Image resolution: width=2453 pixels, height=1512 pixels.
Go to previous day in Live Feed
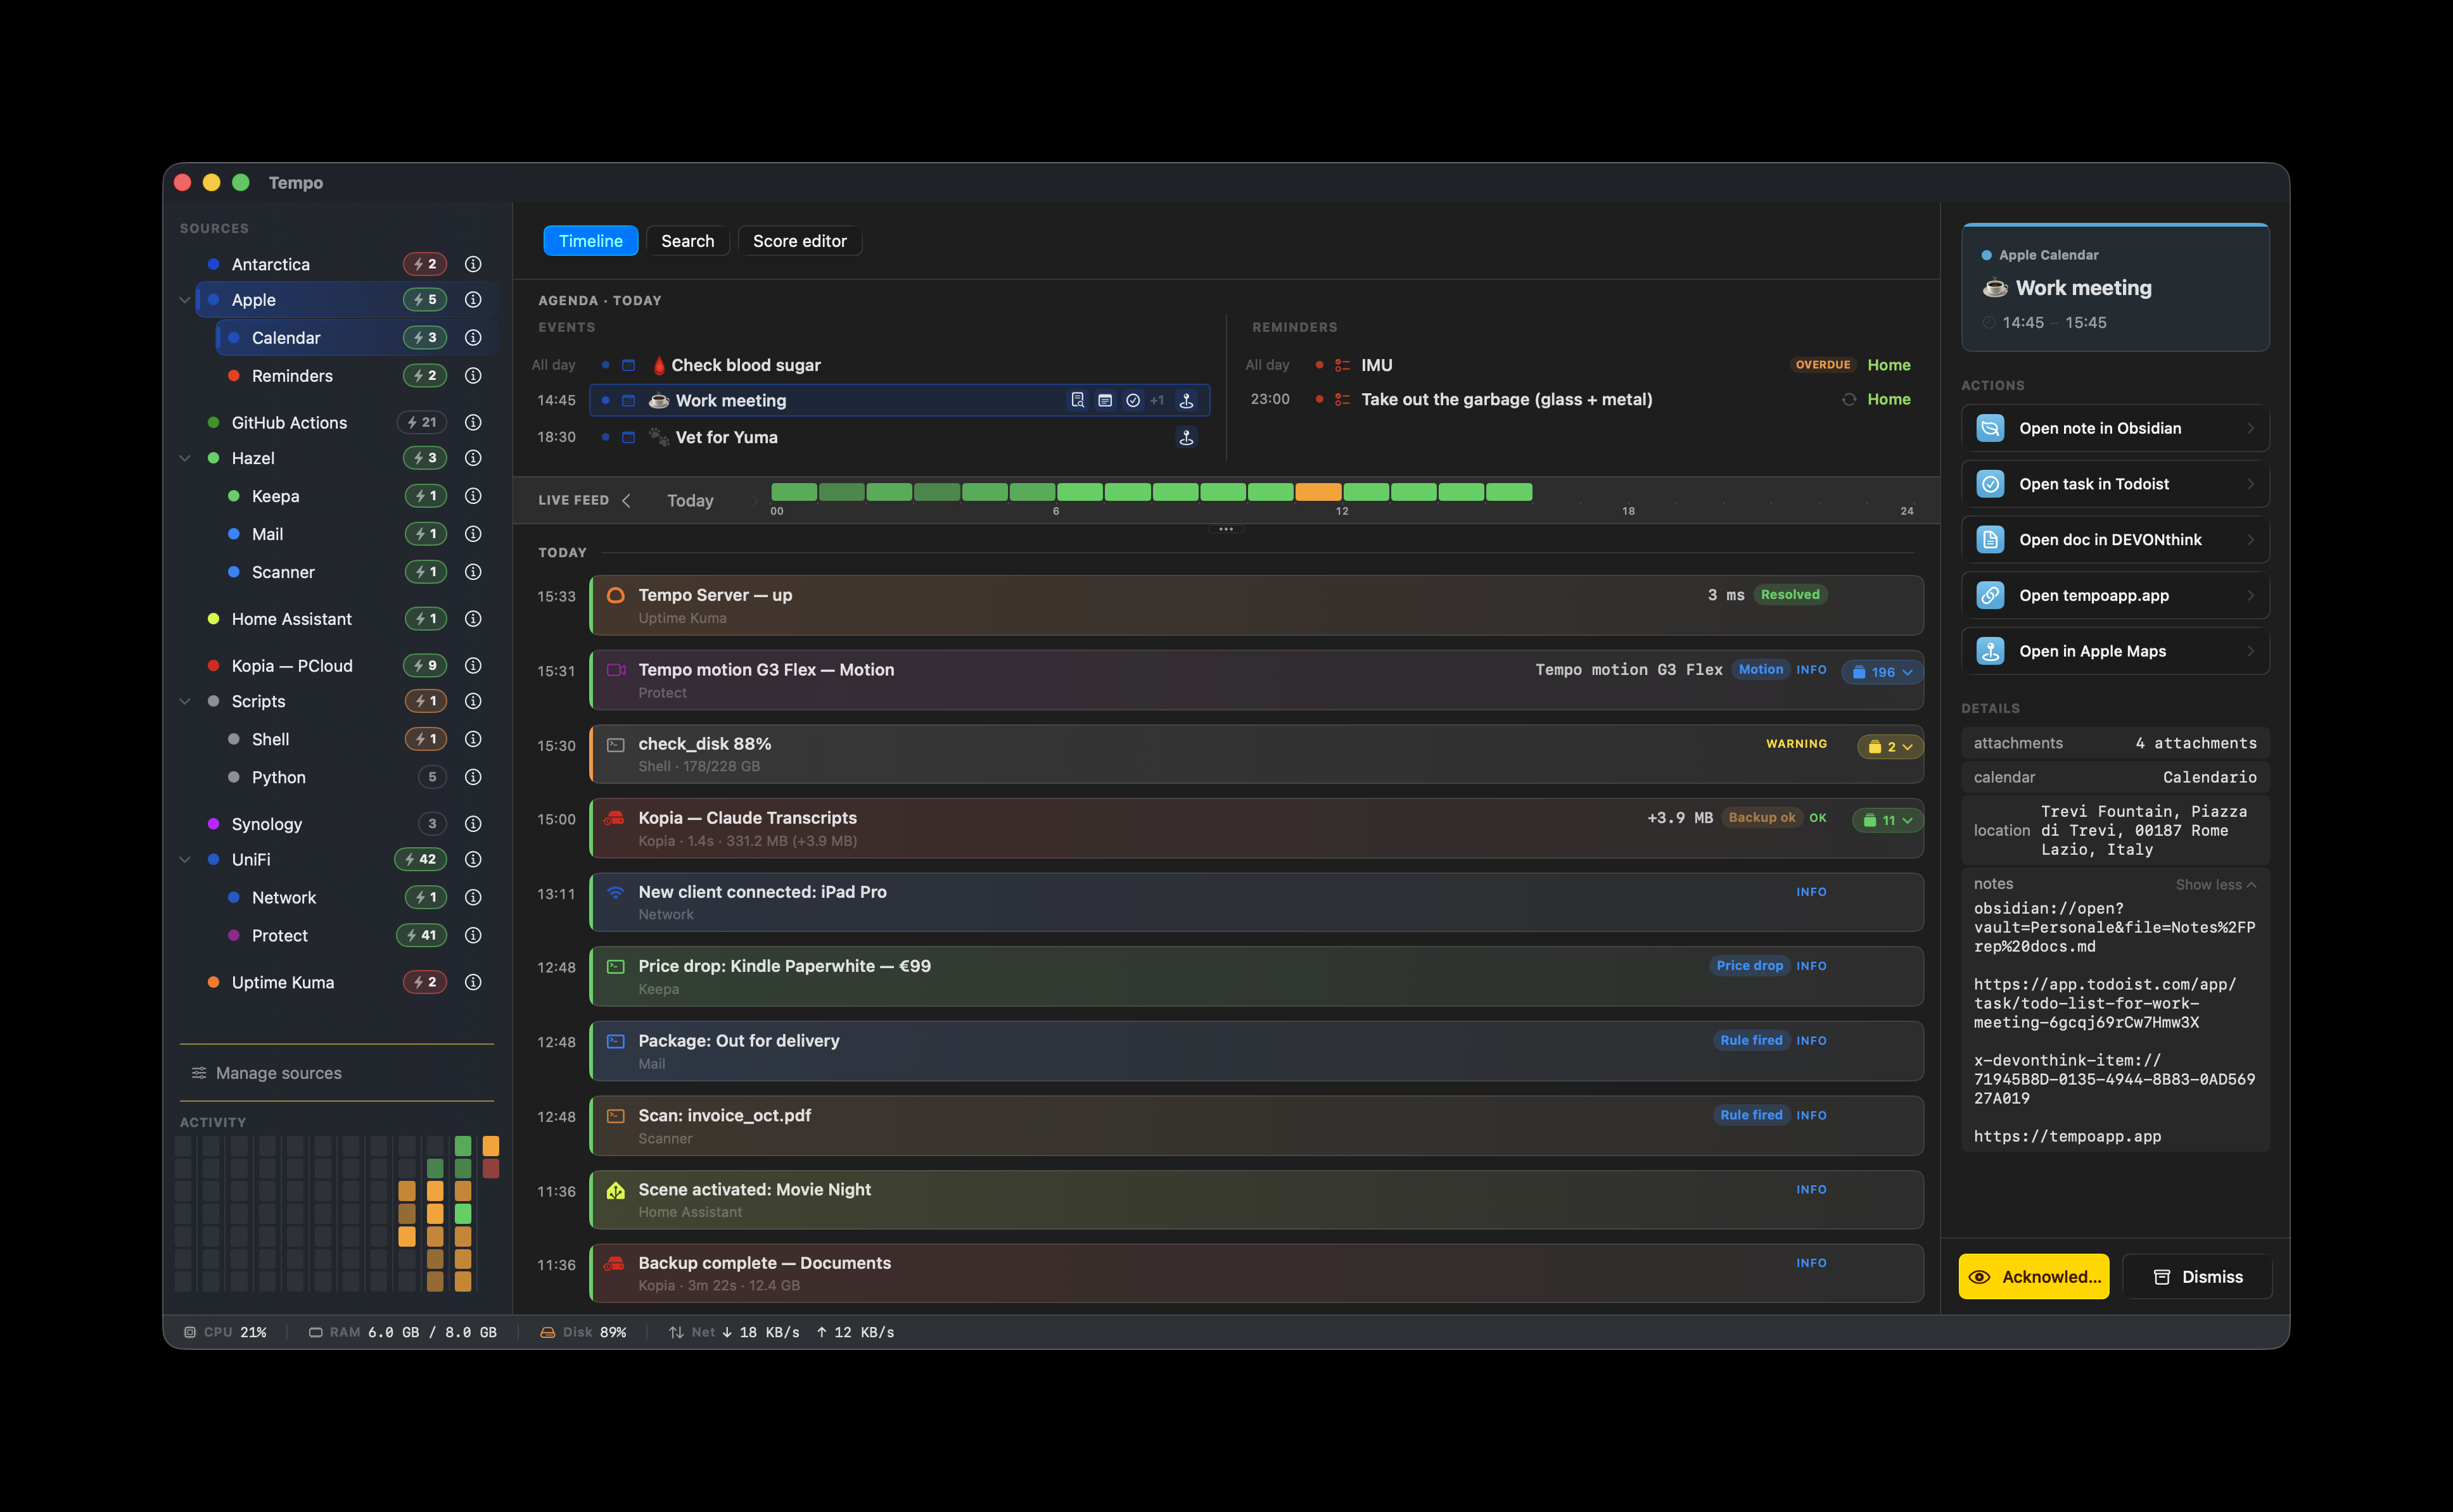coord(627,500)
